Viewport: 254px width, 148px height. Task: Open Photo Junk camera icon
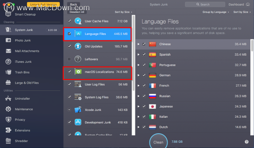(x=8, y=40)
